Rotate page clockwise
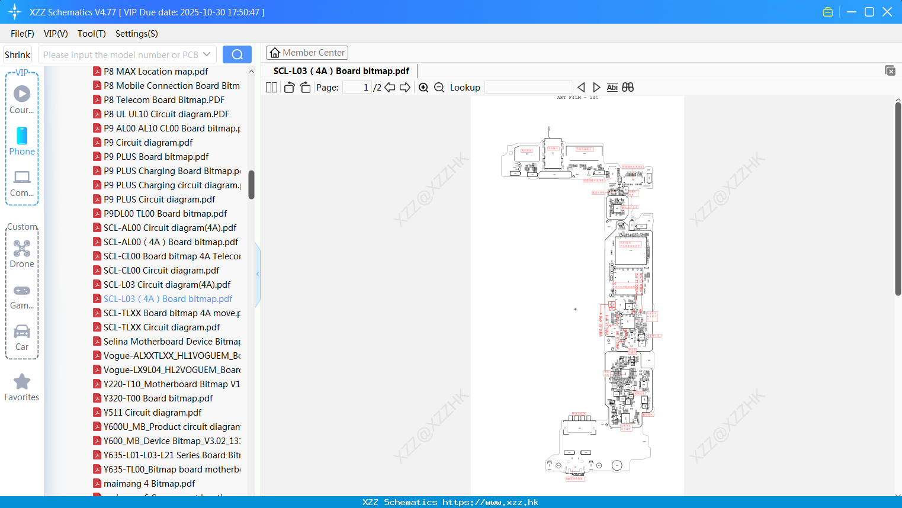The width and height of the screenshot is (902, 508). point(305,87)
